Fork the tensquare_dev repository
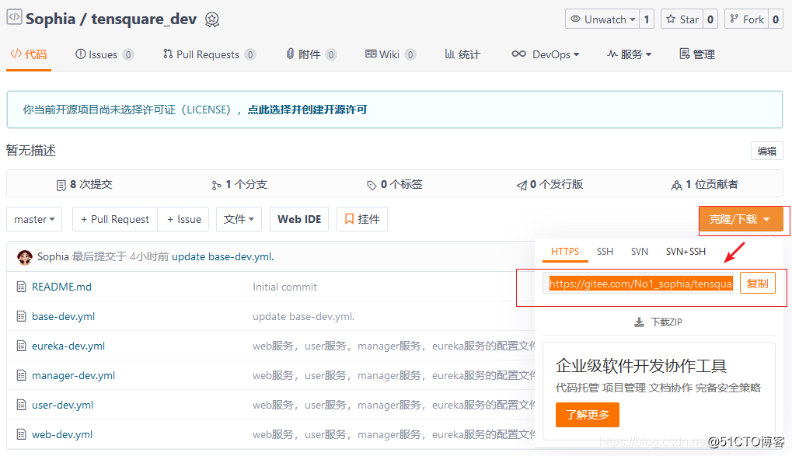The height and width of the screenshot is (456, 792). pos(747,19)
